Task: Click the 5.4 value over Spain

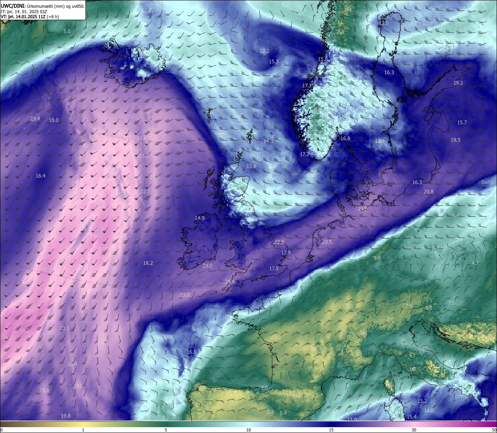Action: click(x=283, y=413)
